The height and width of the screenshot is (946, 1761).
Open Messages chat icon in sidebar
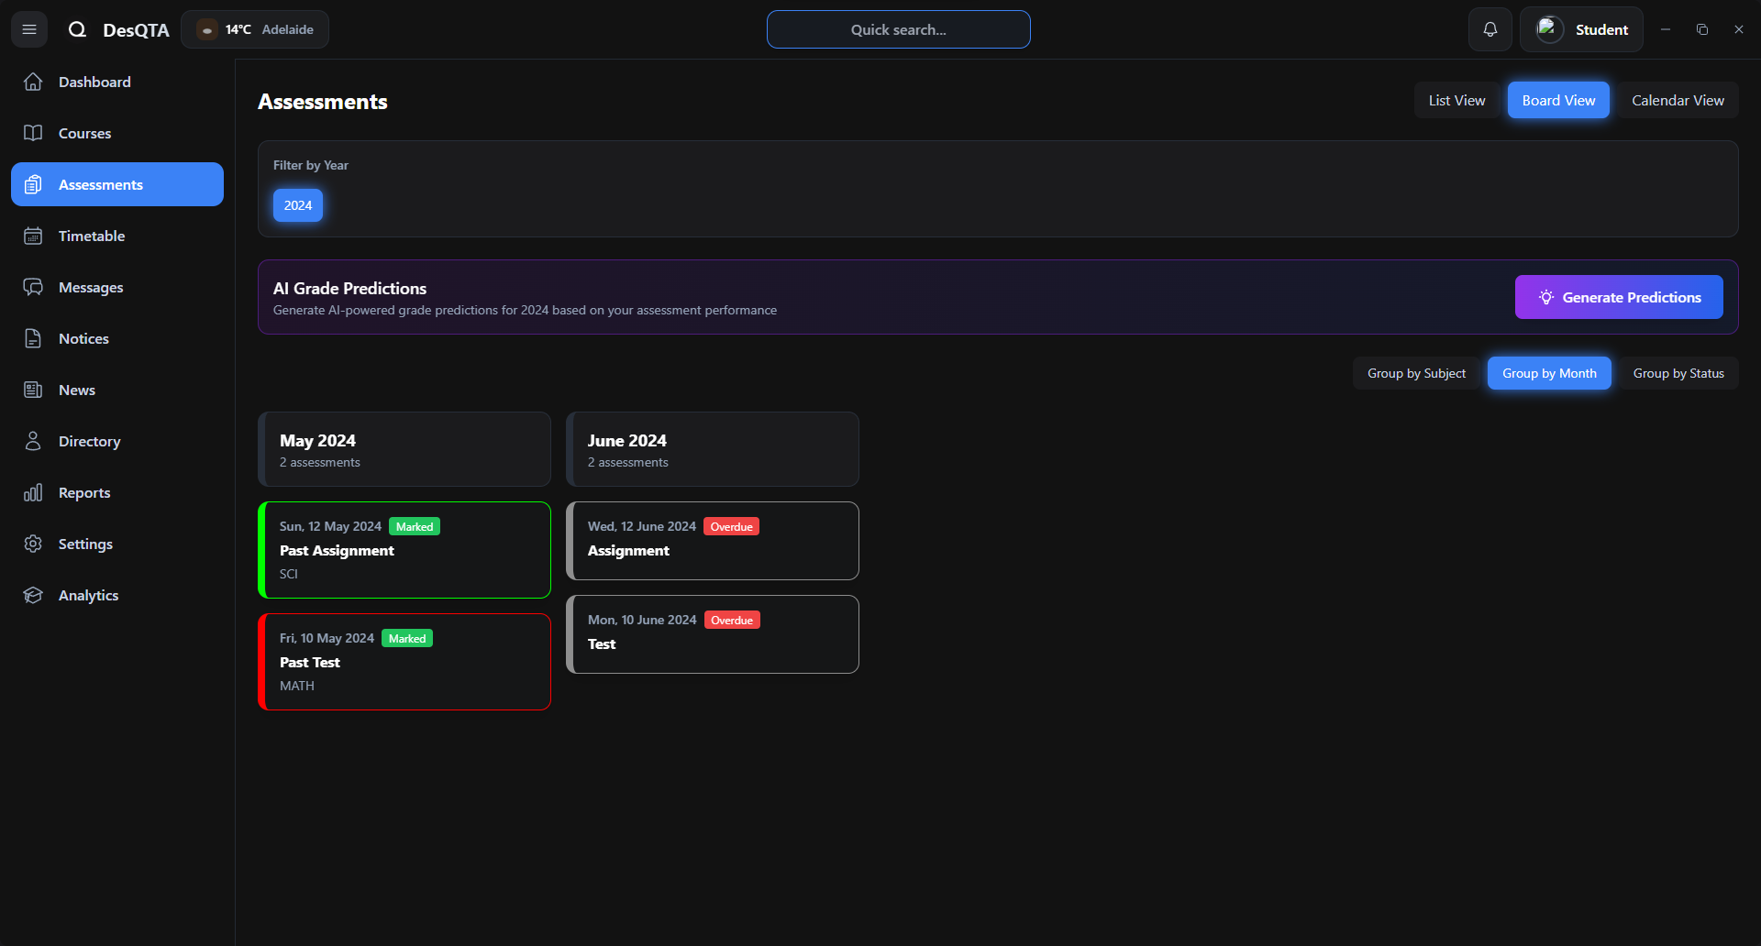click(33, 287)
